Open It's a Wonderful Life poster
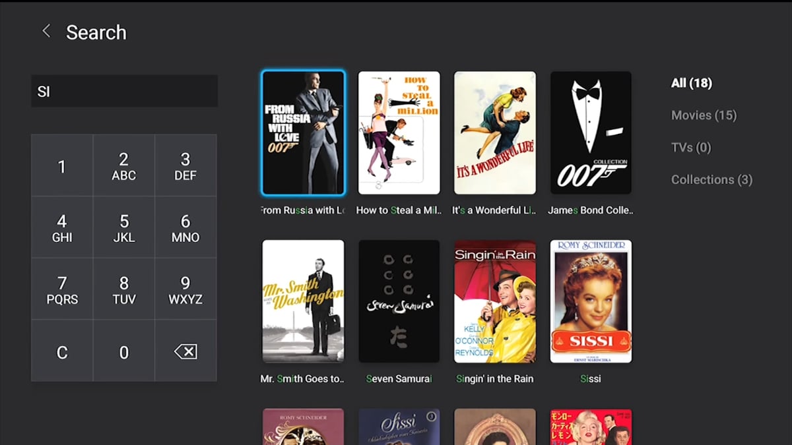Screen dimensions: 792x445 pyautogui.click(x=495, y=133)
